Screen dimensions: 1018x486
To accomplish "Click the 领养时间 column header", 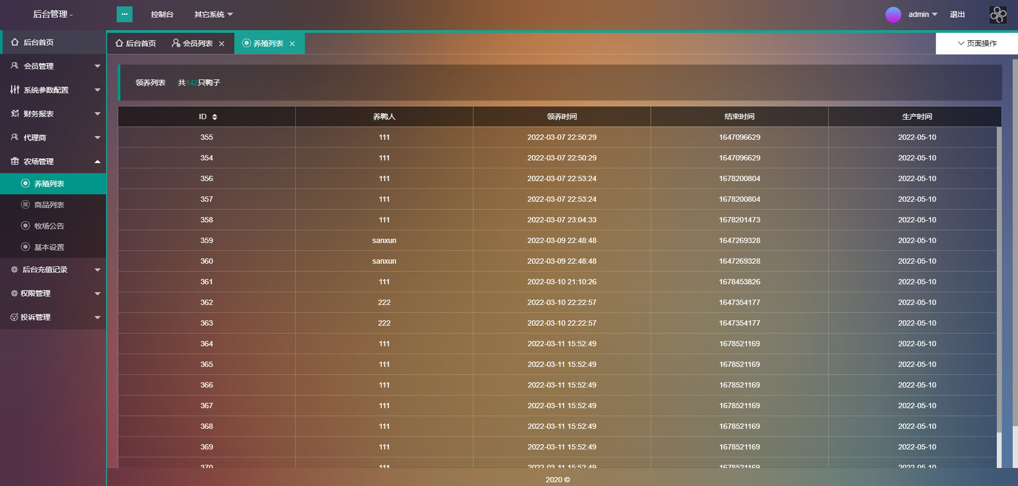I will 562,116.
